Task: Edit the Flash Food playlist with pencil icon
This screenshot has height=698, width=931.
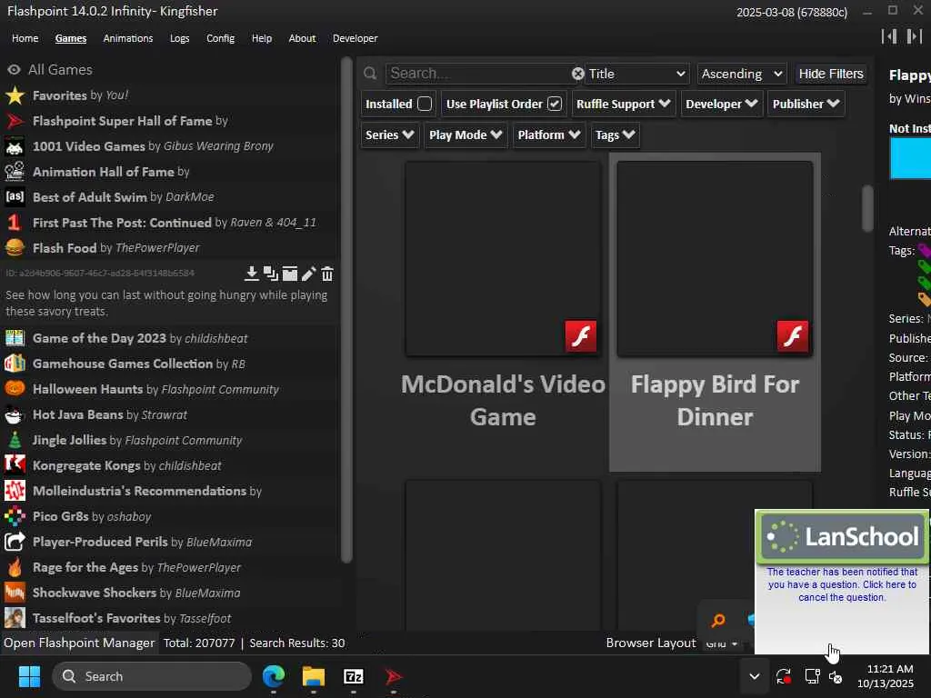Action: pyautogui.click(x=309, y=274)
